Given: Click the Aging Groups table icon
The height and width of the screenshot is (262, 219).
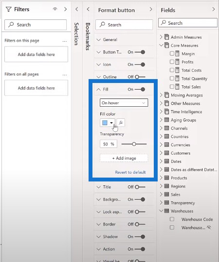Looking at the screenshot, I should pos(166,120).
